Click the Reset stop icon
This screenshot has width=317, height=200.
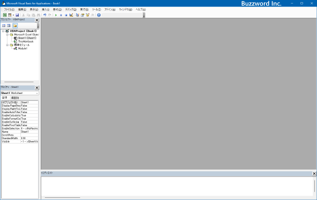click(x=66, y=15)
